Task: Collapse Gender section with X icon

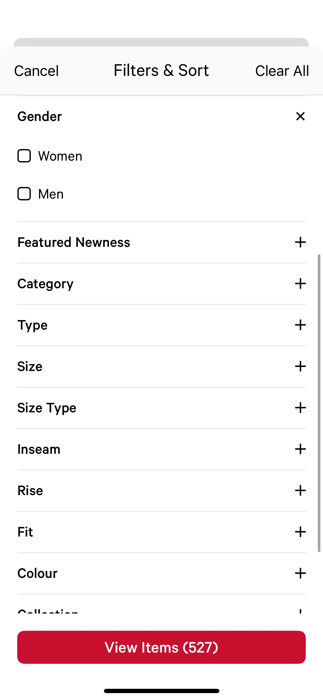Action: coord(300,116)
